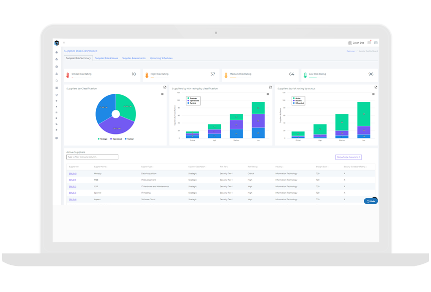This screenshot has height=292, width=431.
Task: Switch to Supplier Assessments tab
Action: click(134, 58)
